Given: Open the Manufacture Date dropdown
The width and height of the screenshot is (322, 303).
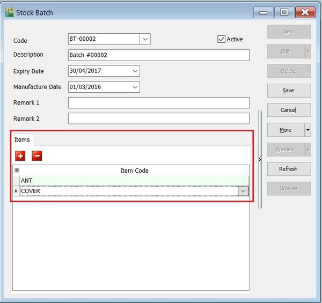Looking at the screenshot, I should click(134, 87).
